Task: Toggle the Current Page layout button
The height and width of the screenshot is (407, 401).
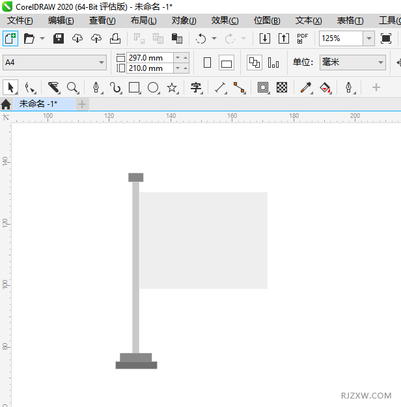Action: (x=273, y=63)
